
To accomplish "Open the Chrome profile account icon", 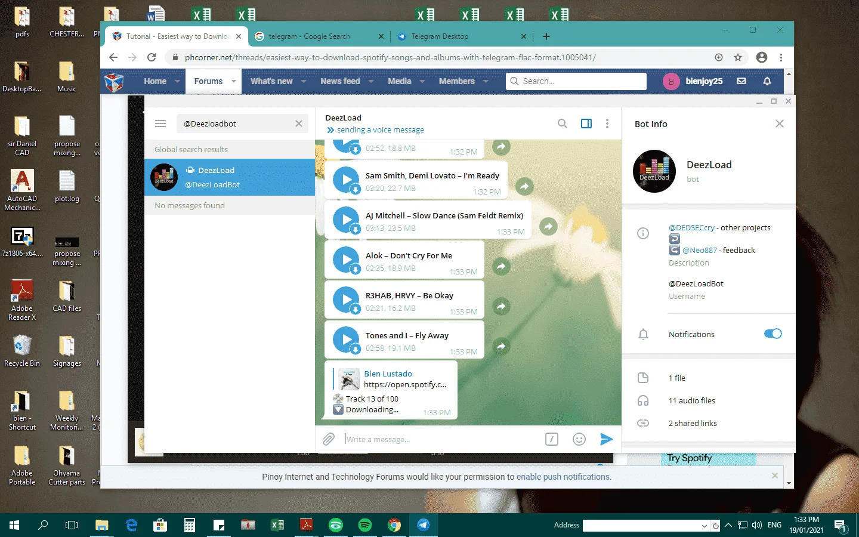I will [762, 57].
